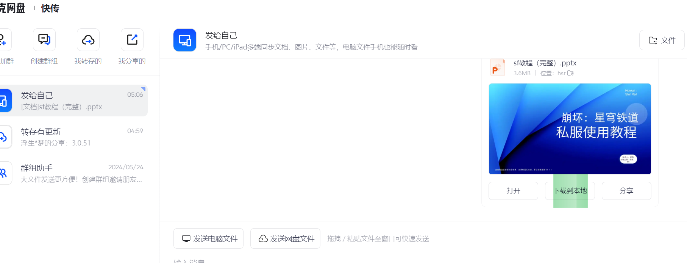Click the 转存有更新 cloud avatar icon
The width and height of the screenshot is (687, 263).
click(x=5, y=137)
